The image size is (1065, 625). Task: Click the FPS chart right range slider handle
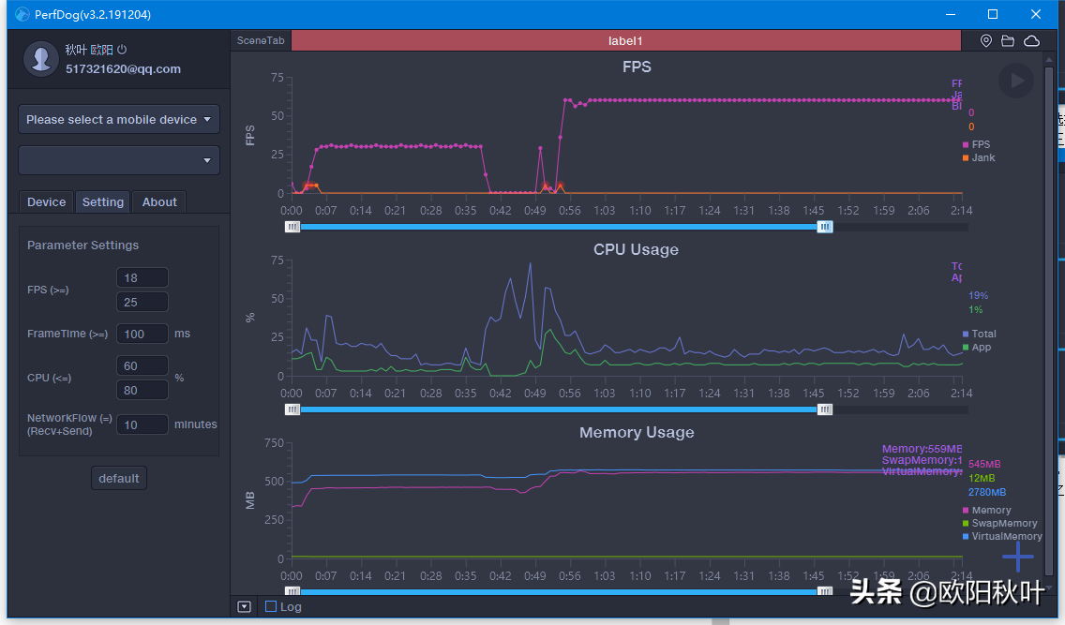point(825,227)
